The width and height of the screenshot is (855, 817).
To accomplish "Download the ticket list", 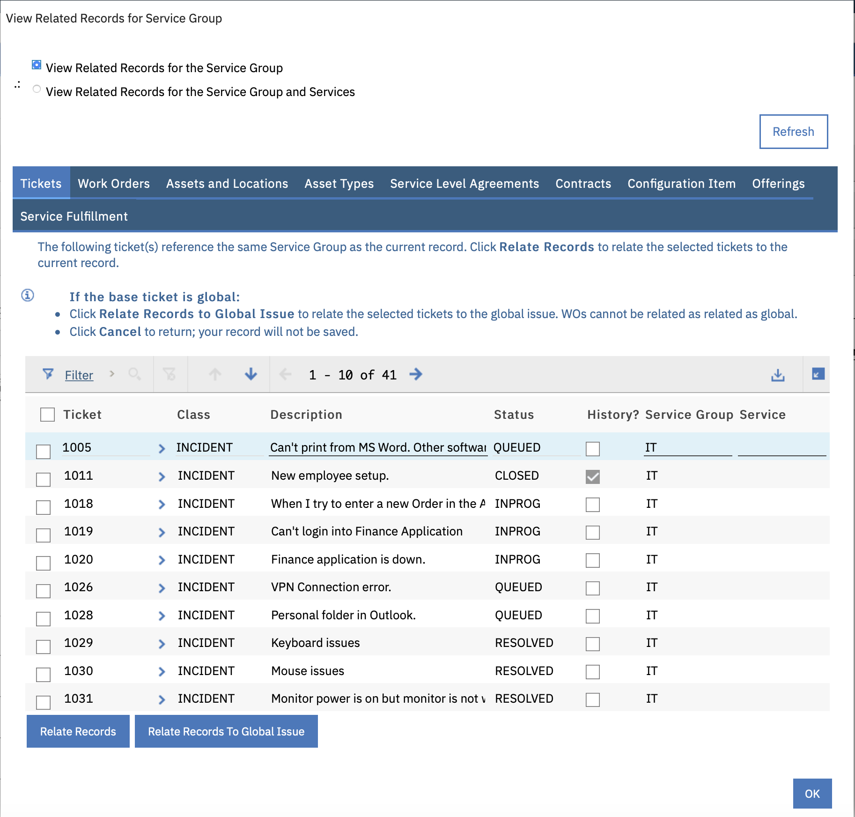I will click(778, 374).
